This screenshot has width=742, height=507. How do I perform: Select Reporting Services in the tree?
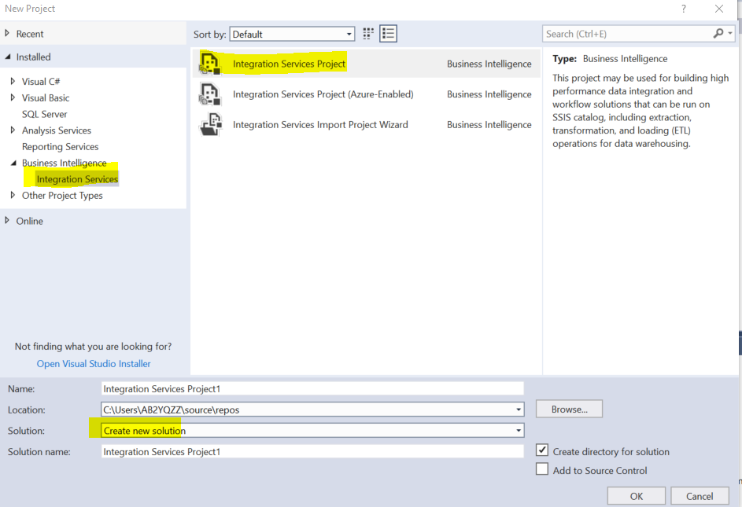click(60, 147)
